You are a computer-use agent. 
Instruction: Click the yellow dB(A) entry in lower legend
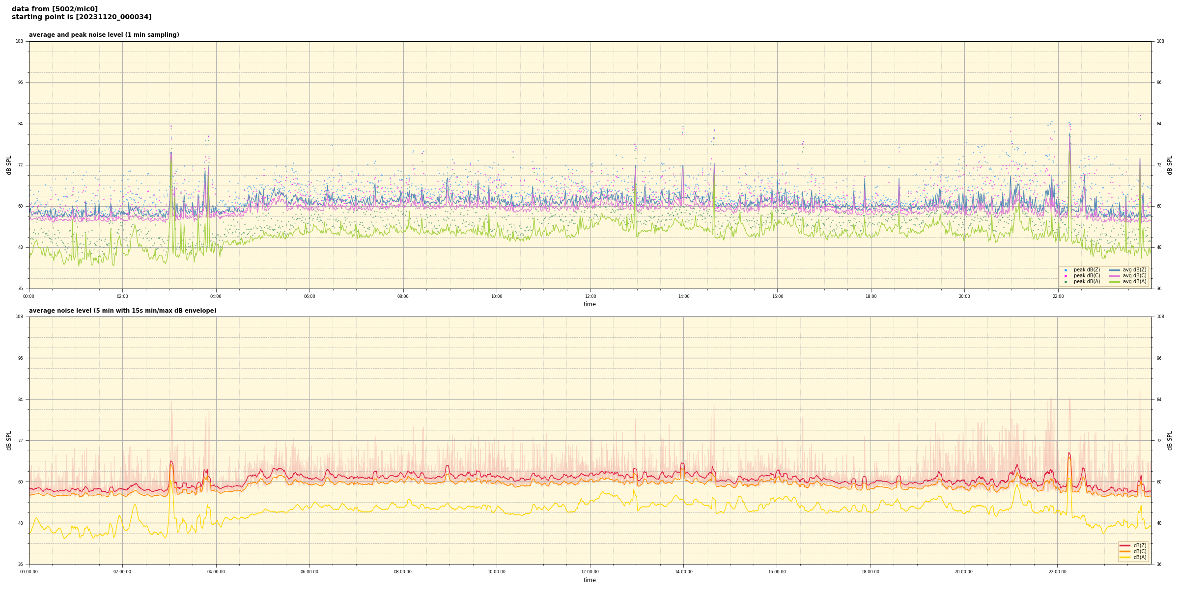point(1124,557)
